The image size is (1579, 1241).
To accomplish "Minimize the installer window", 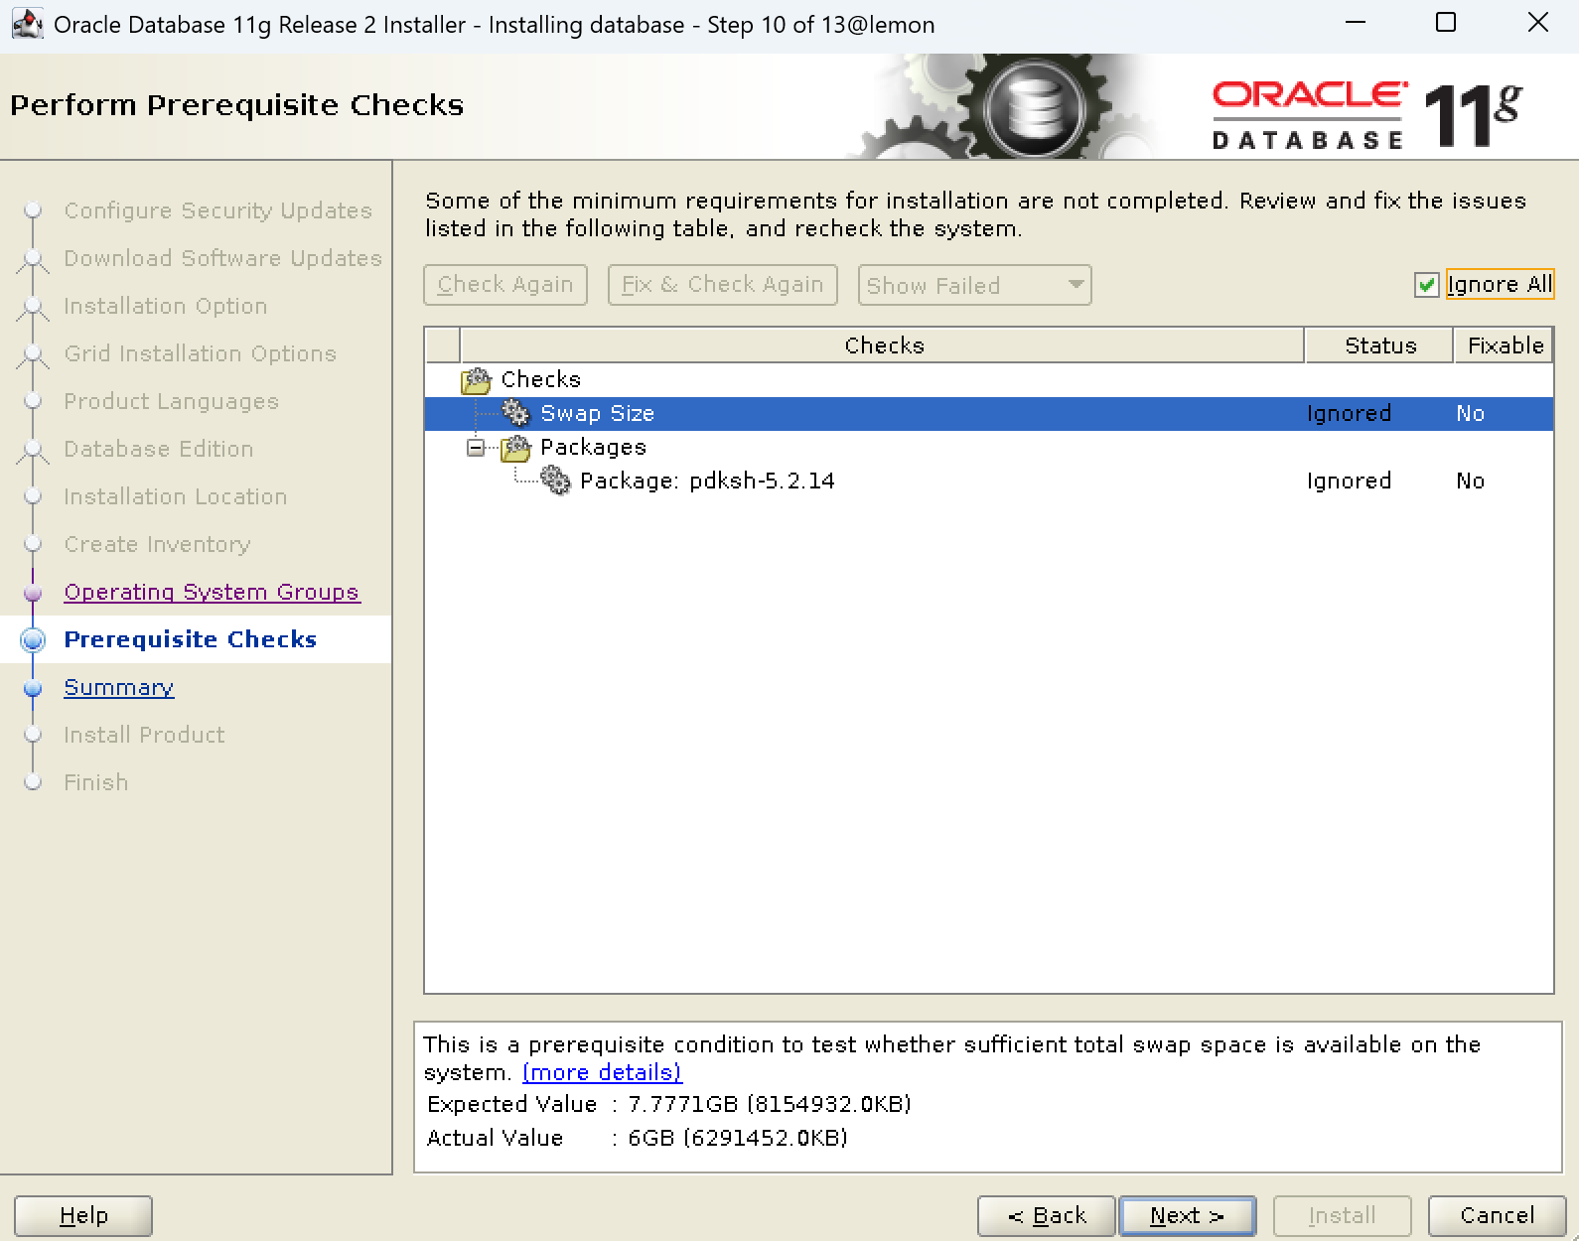I will [1356, 23].
